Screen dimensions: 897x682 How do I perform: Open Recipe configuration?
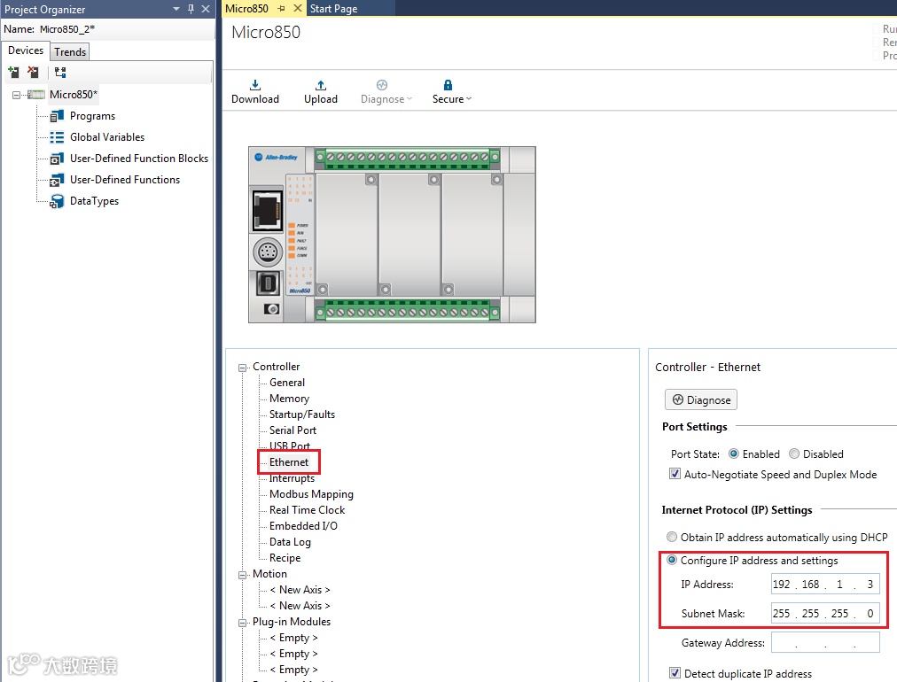click(285, 558)
